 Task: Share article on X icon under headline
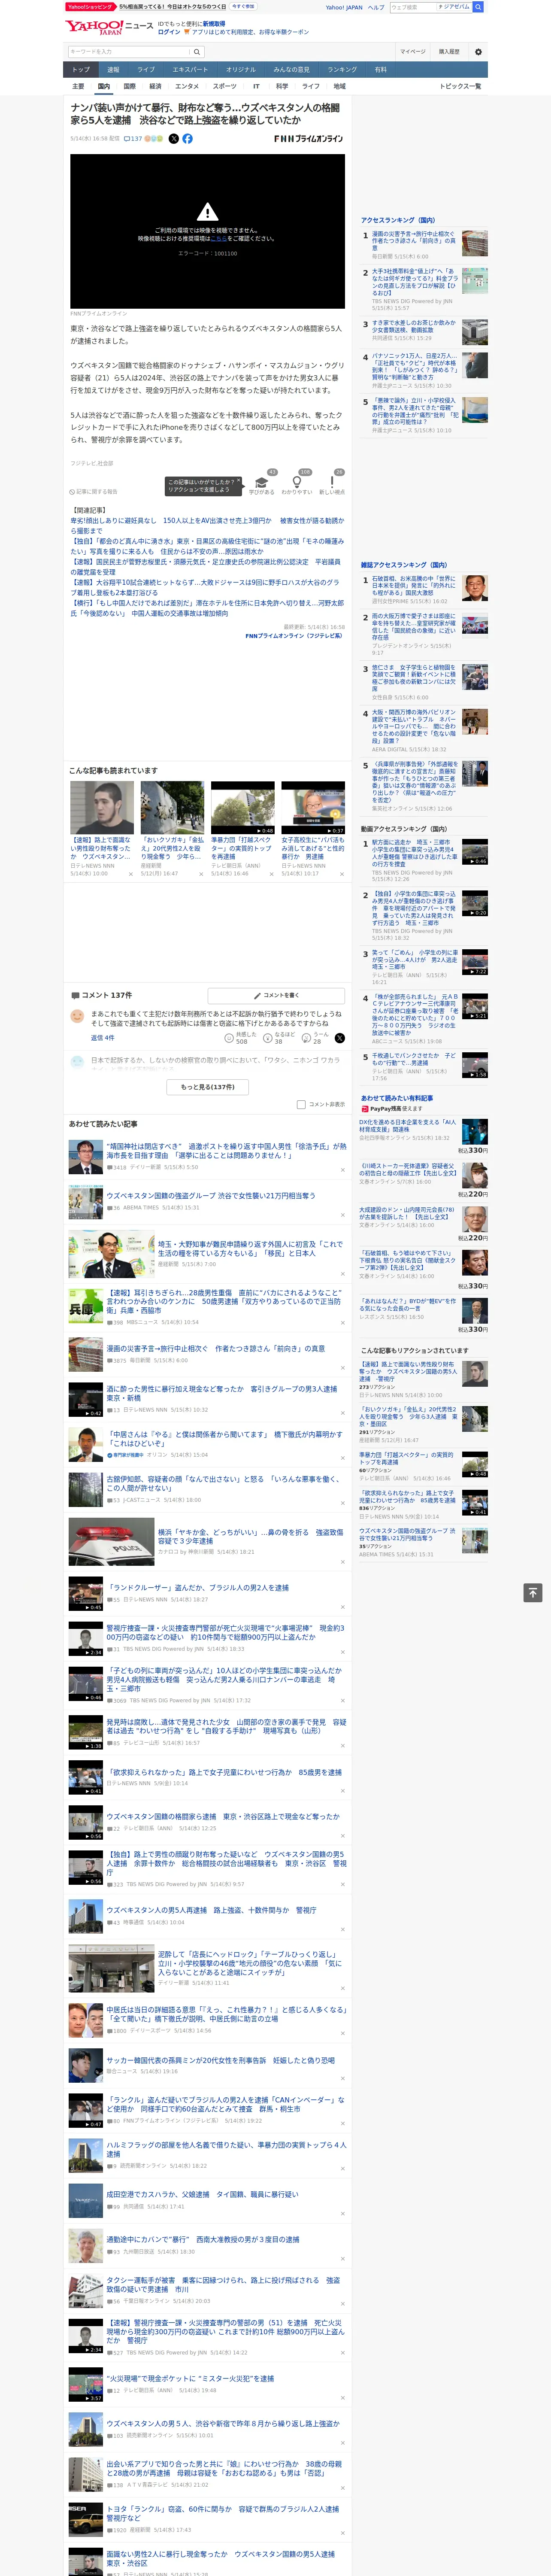coord(174,139)
